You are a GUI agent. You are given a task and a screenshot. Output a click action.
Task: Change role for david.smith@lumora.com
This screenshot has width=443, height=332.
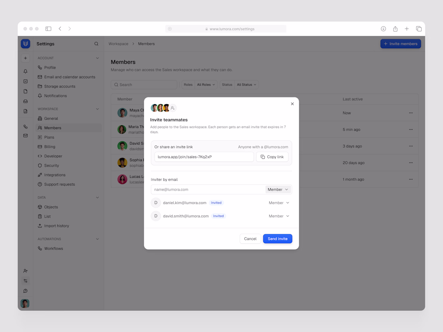(x=279, y=216)
